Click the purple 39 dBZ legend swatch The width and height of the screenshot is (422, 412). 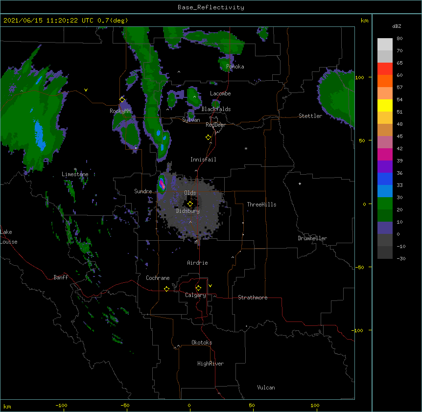385,167
